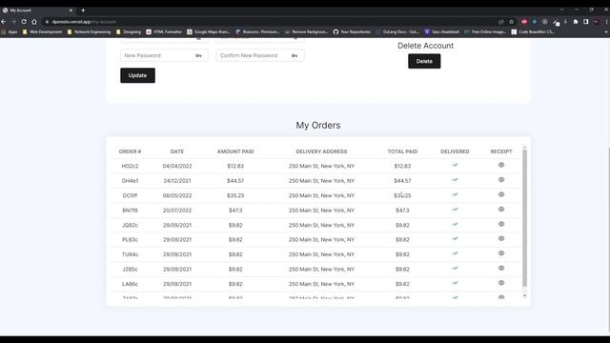Open Network Engineering bookmark folder
The height and width of the screenshot is (343, 610).
89,31
